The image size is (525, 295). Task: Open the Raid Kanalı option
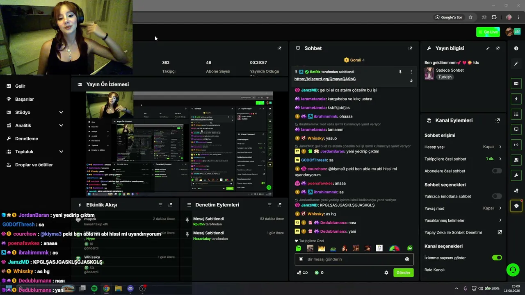click(x=434, y=270)
